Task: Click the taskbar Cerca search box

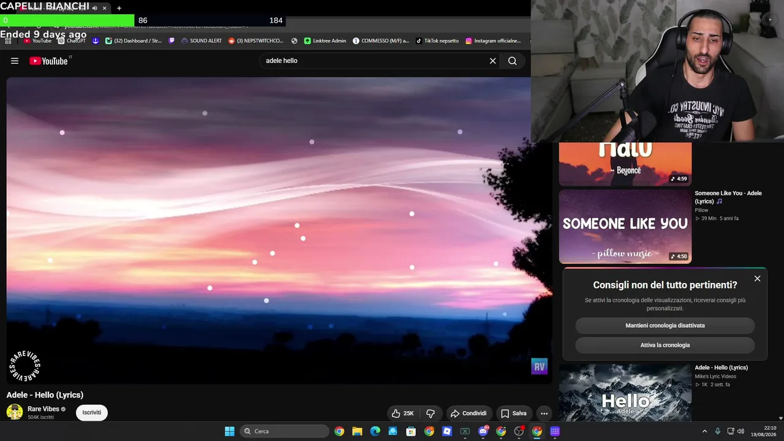Action: (284, 431)
